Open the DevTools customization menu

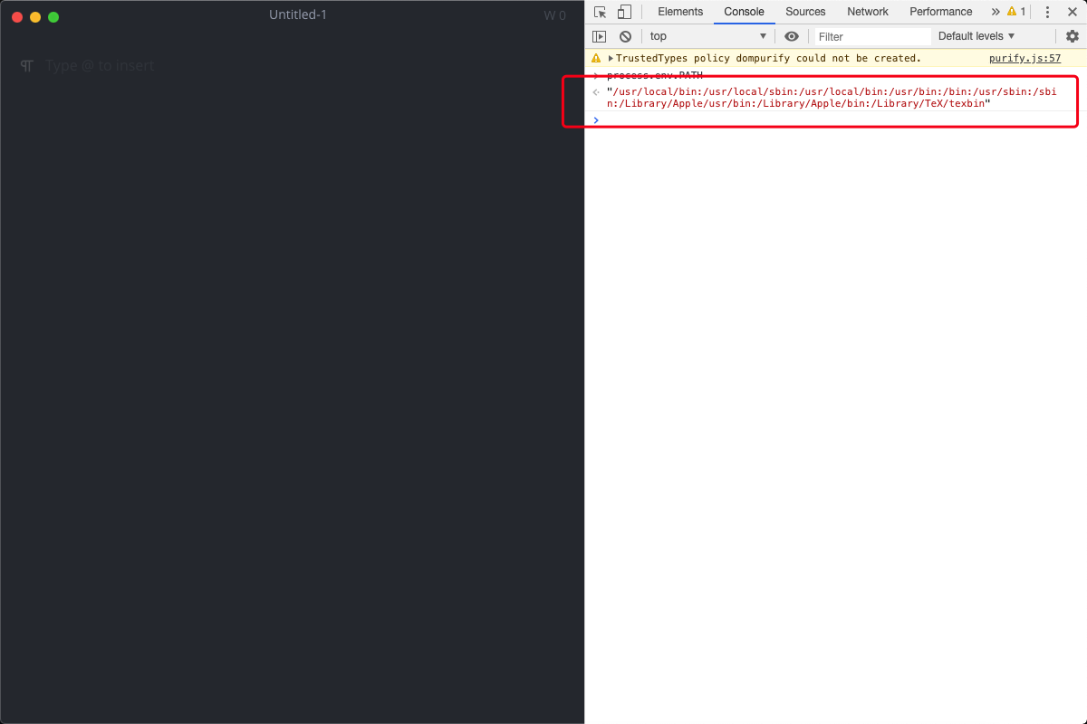pos(1047,12)
